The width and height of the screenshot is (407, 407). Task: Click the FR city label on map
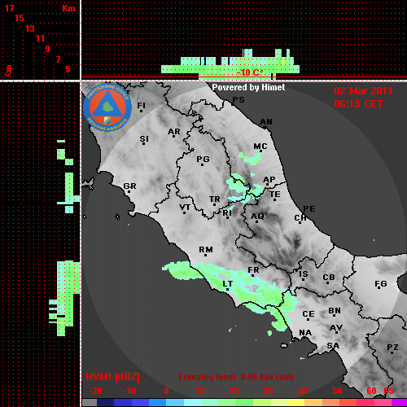coord(253,270)
